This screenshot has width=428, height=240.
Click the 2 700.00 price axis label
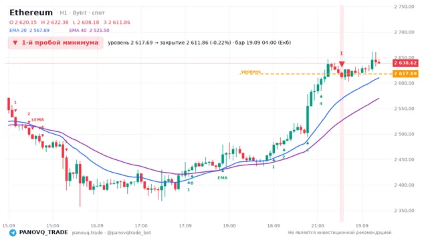(x=404, y=32)
